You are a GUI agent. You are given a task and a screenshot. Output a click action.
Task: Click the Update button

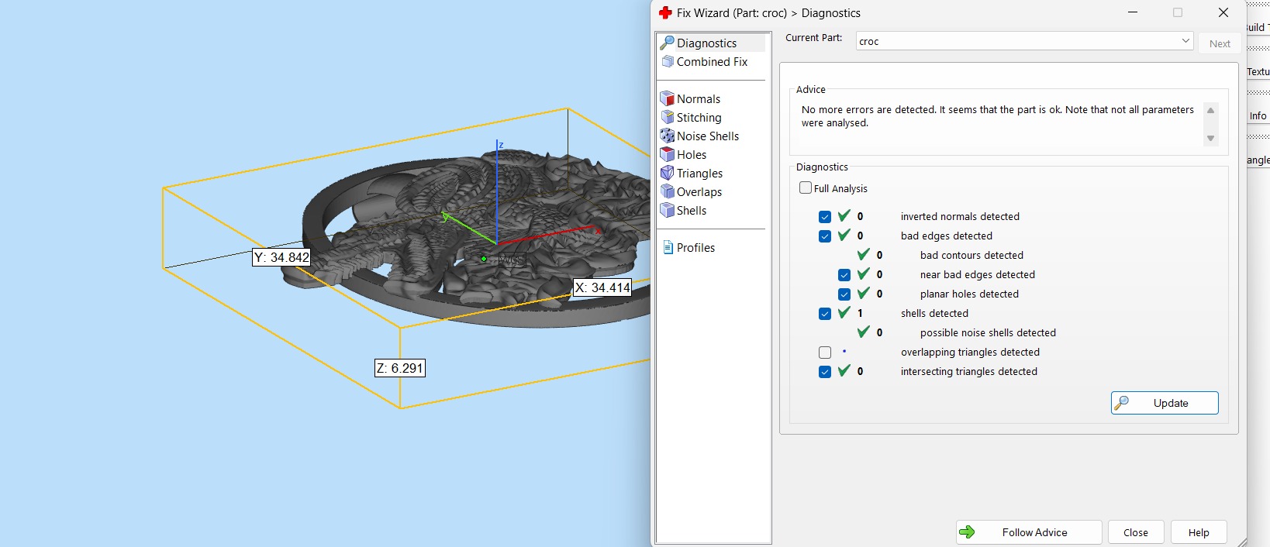tap(1165, 403)
